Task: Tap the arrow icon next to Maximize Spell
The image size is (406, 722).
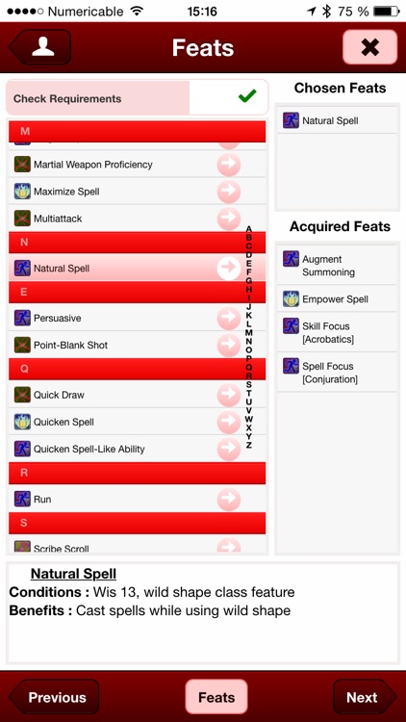Action: pos(229,192)
